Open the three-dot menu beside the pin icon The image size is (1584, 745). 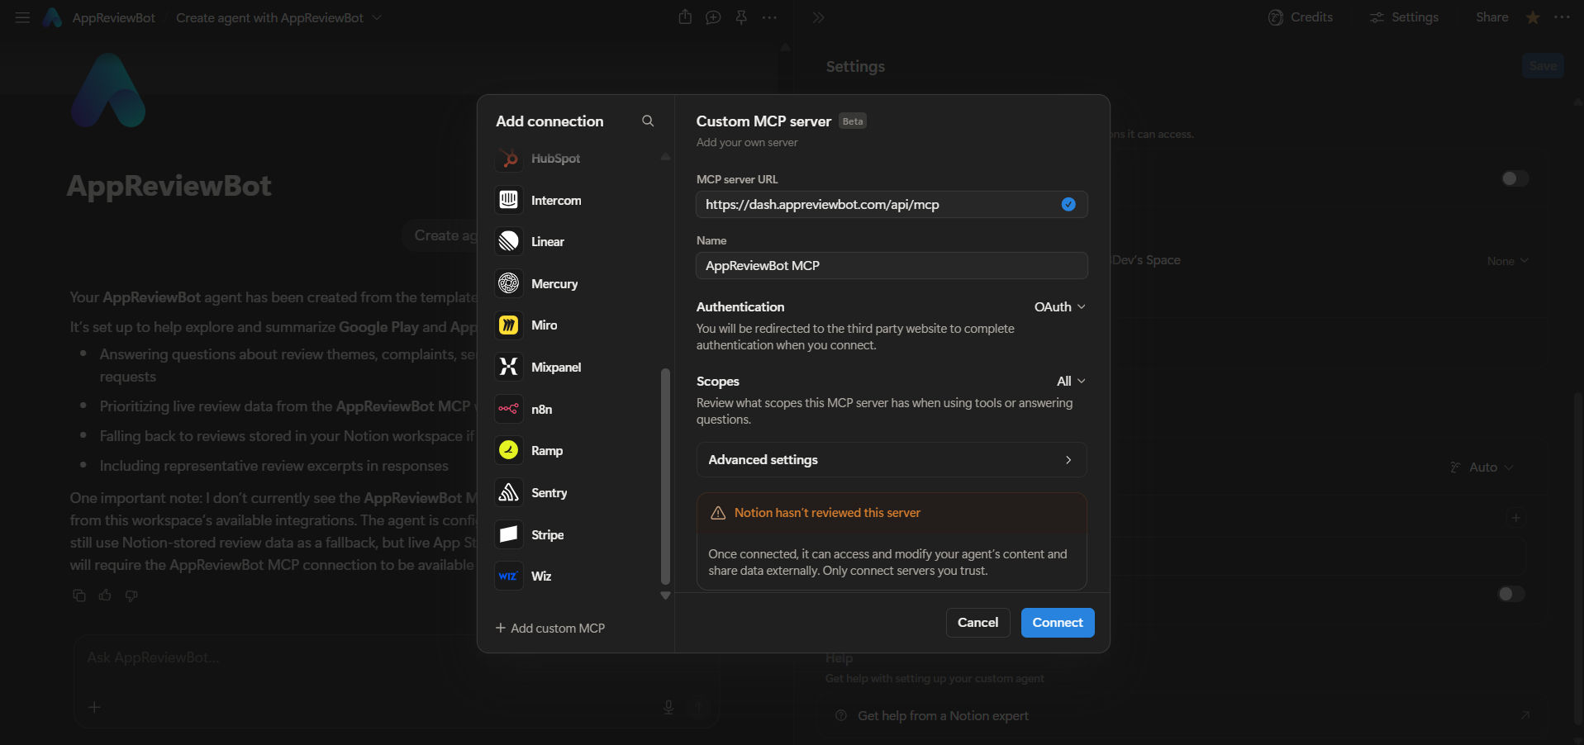[769, 17]
